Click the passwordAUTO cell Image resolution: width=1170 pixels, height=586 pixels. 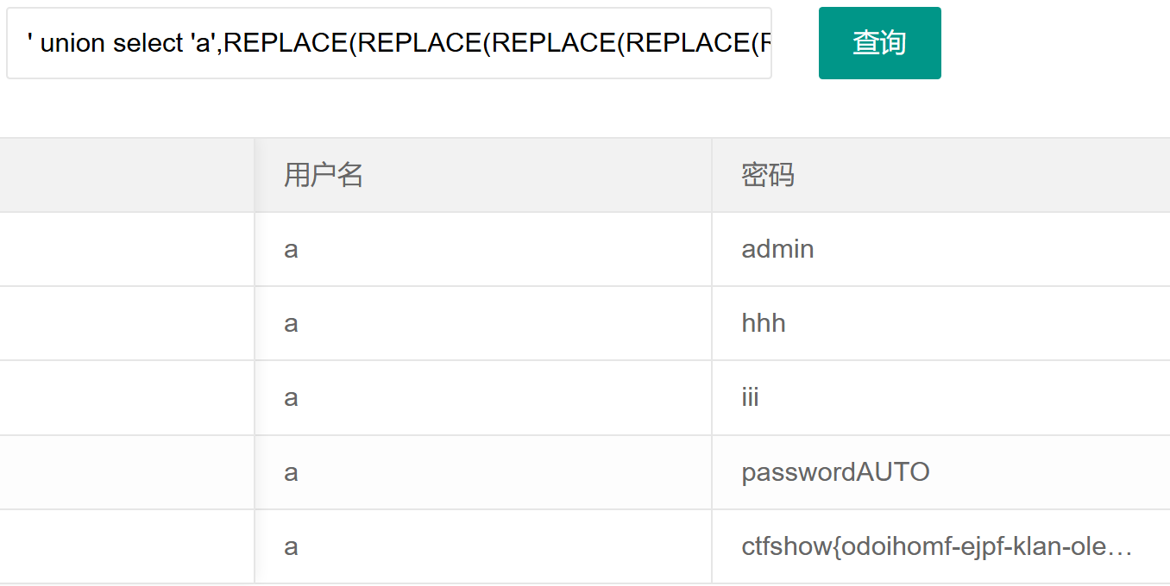click(x=835, y=472)
